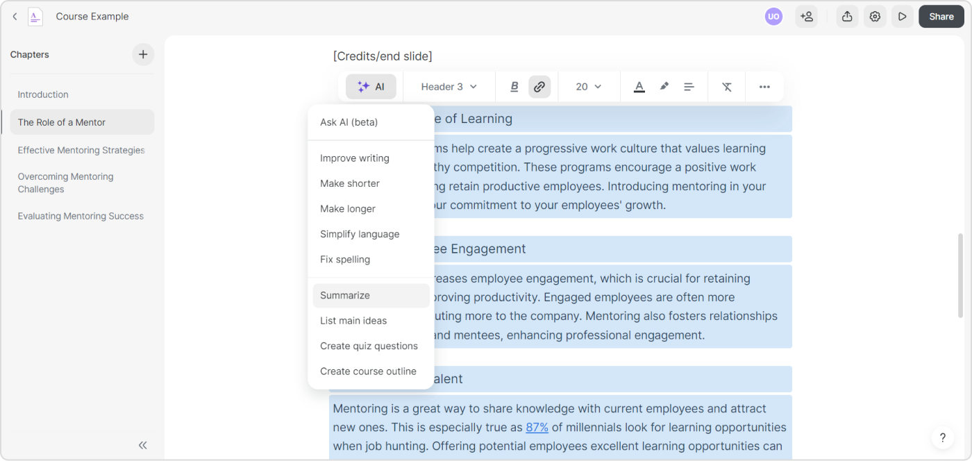
Task: Open The Role of a Mentor chapter
Action: [x=82, y=122]
